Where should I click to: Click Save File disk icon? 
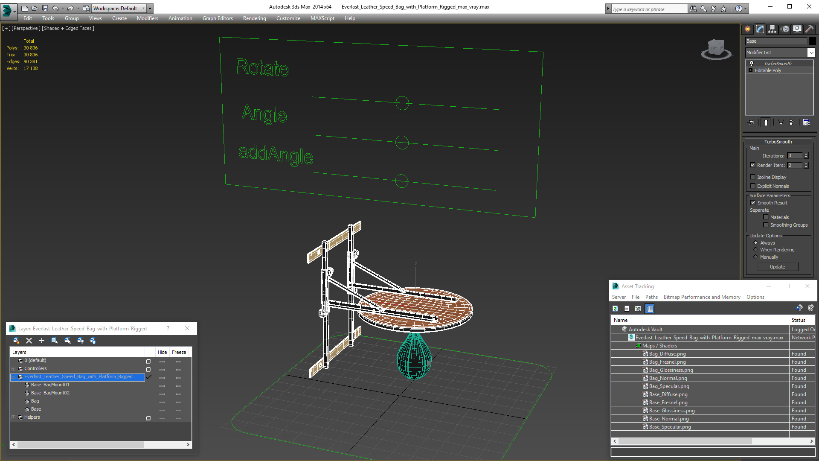pyautogui.click(x=45, y=8)
